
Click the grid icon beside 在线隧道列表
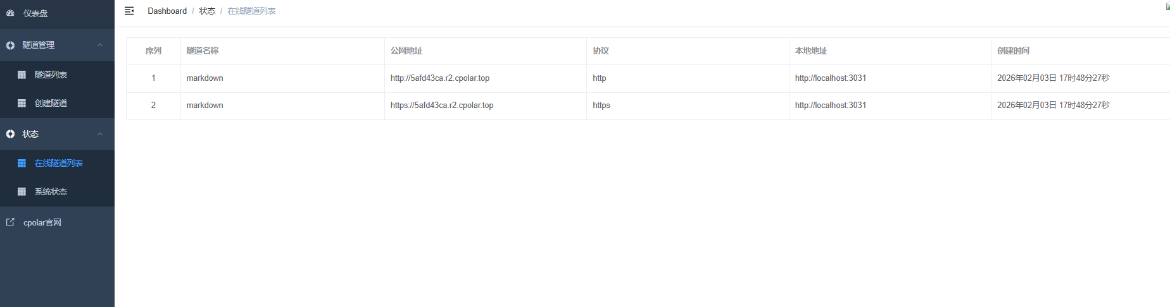click(22, 163)
